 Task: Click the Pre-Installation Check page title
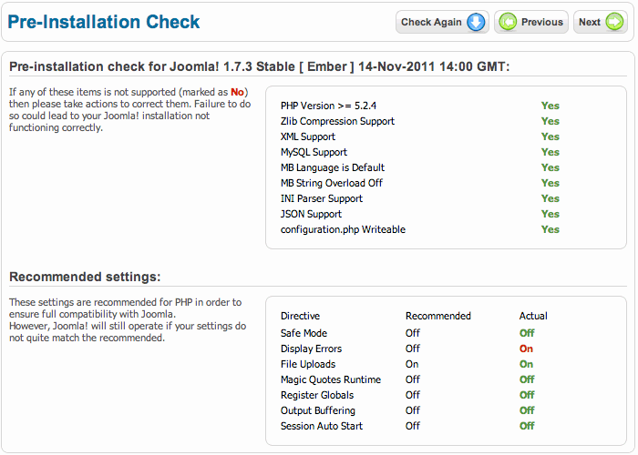click(x=104, y=22)
